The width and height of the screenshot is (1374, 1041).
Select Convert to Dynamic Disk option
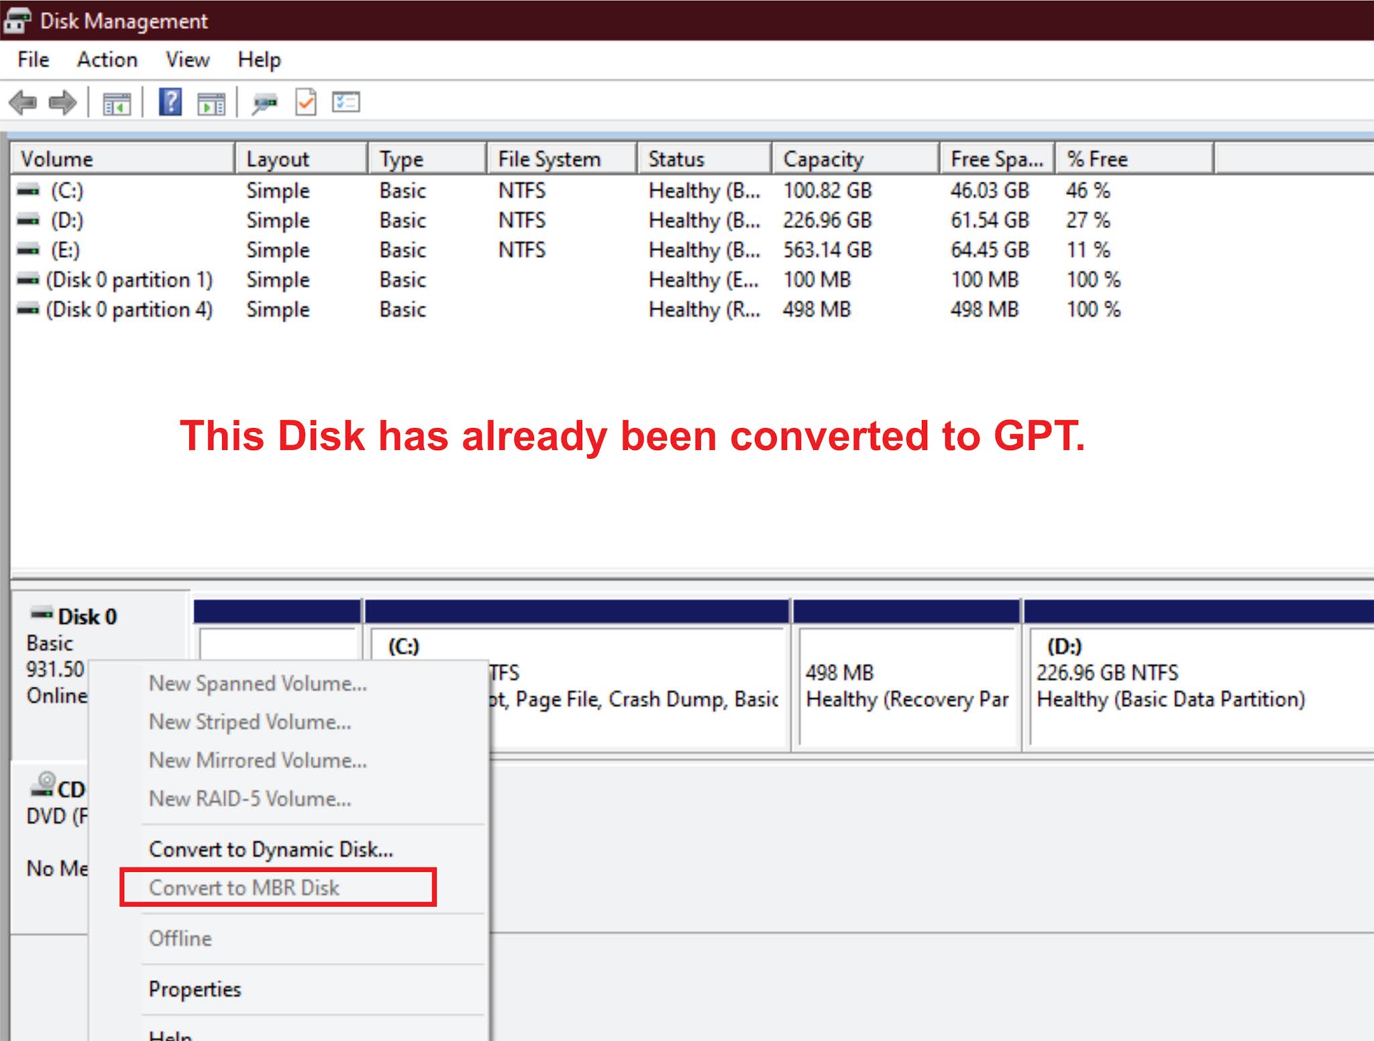tap(271, 848)
